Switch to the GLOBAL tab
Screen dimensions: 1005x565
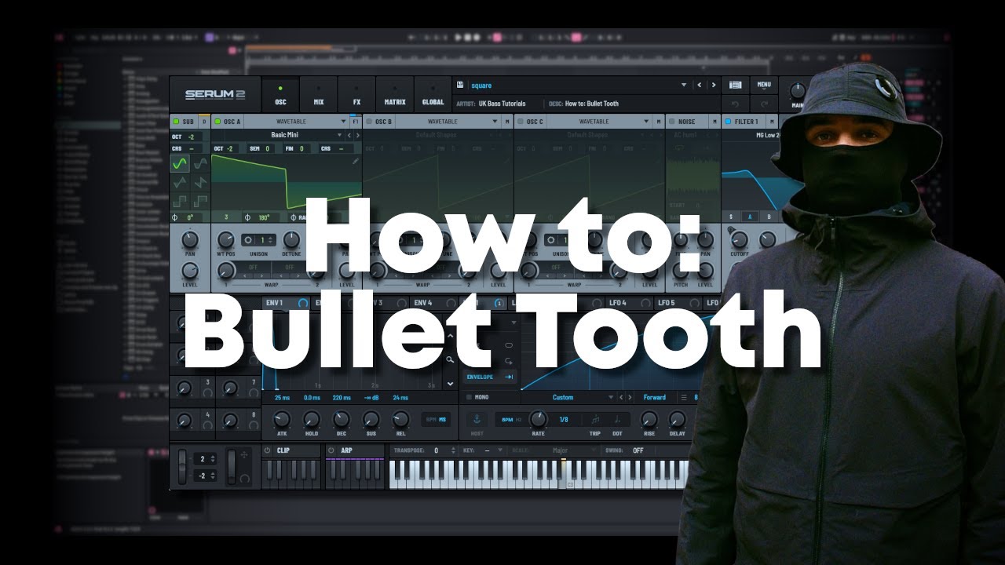click(x=433, y=94)
